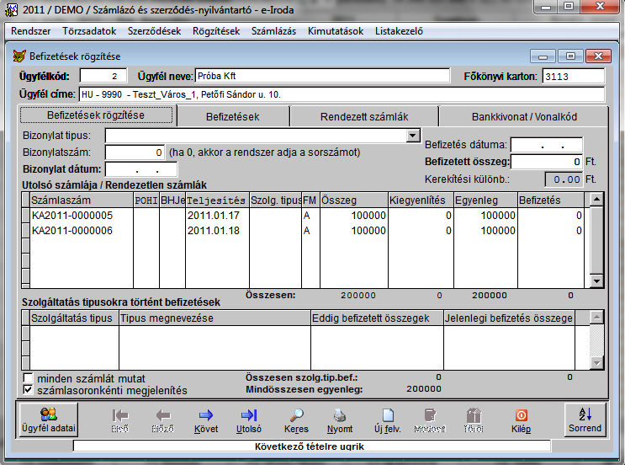
Task: Open the Ügyfél adatai client details
Action: click(47, 419)
